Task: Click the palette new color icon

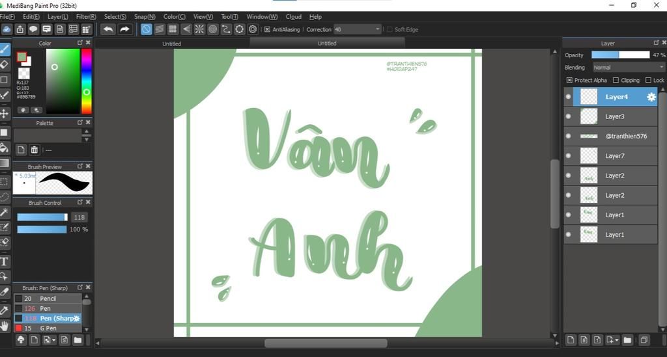Action: click(x=21, y=150)
